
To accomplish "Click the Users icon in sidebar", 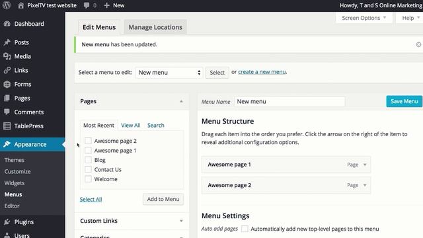I will tap(7, 235).
